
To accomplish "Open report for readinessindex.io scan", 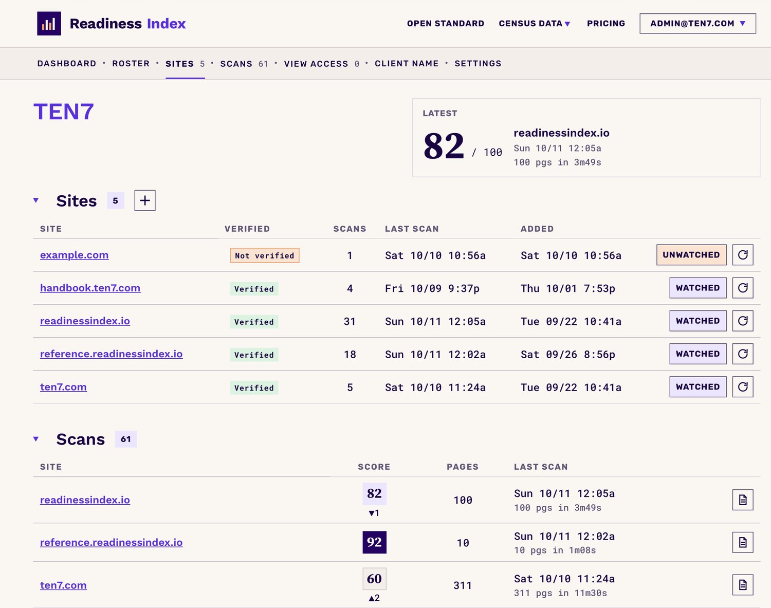I will tap(743, 500).
